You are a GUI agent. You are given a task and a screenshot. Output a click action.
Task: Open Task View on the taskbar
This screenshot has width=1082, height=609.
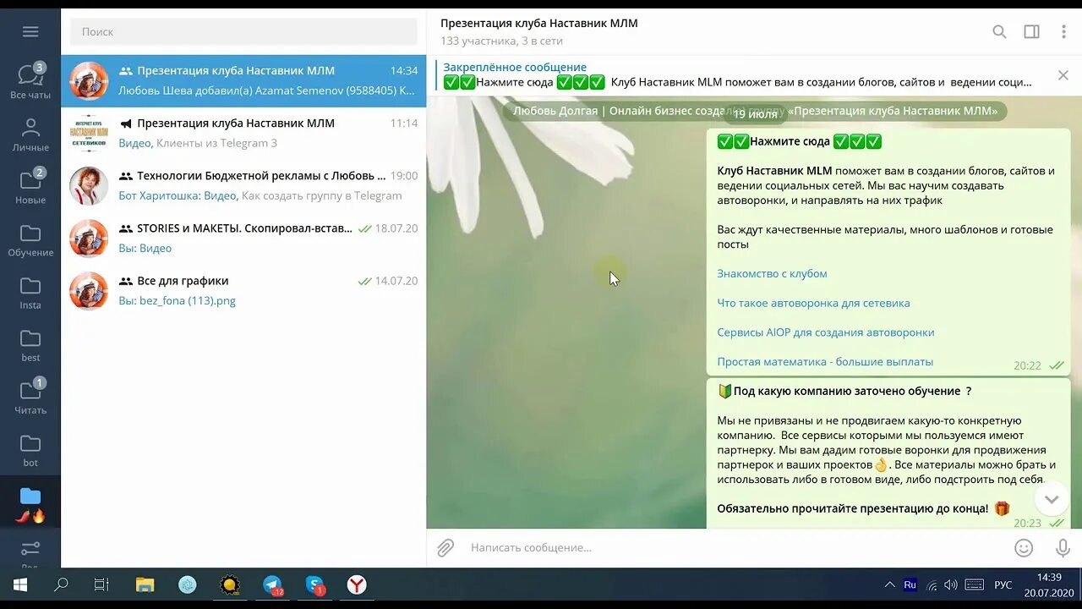[x=101, y=584]
